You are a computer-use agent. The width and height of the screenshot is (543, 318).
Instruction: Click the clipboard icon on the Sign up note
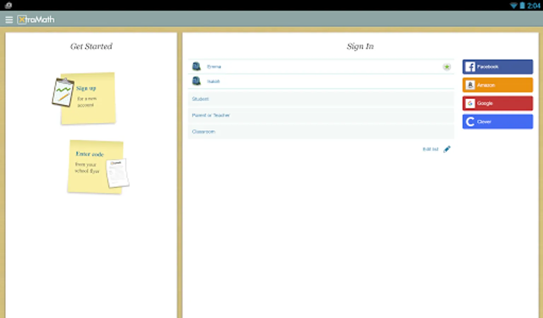point(63,92)
